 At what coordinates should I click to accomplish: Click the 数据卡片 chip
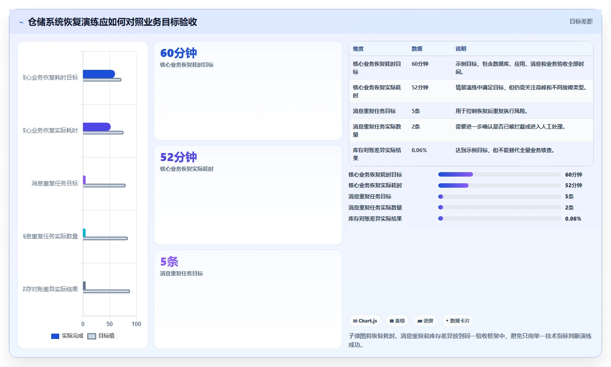[x=458, y=321]
